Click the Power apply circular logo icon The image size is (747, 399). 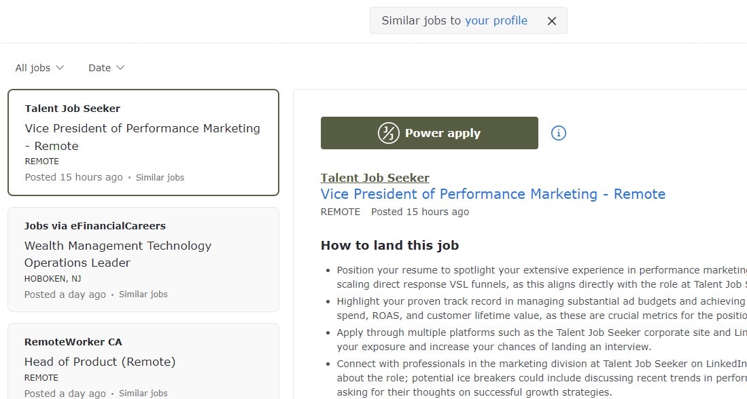389,133
